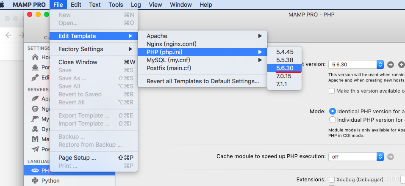
Task: Click the Hosts house icon in sidebar
Action: click(x=35, y=57)
